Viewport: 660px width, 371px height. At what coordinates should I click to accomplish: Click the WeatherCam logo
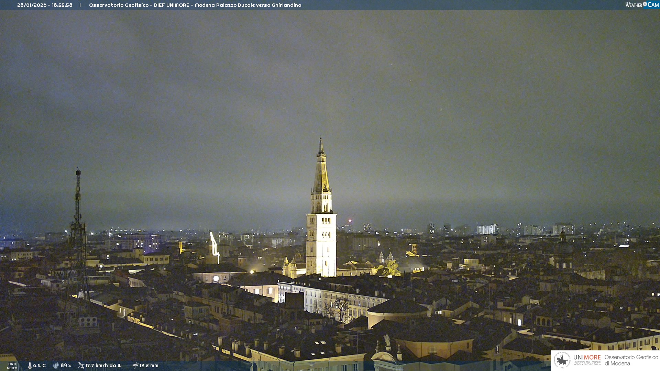[642, 5]
